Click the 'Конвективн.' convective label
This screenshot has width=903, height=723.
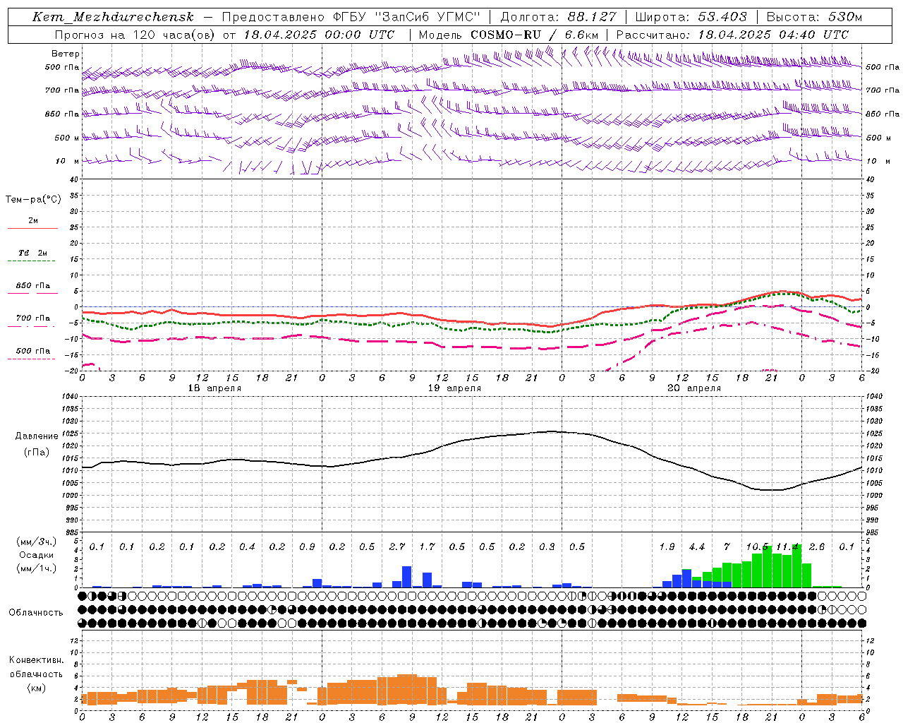36,660
